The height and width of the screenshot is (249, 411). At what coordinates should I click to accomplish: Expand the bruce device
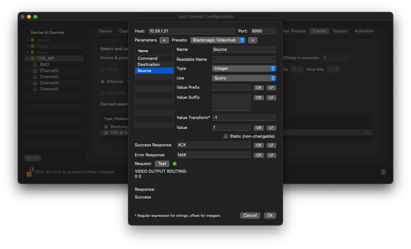[28, 52]
